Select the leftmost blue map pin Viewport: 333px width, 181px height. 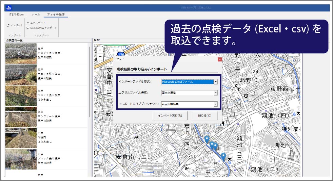click(207, 139)
